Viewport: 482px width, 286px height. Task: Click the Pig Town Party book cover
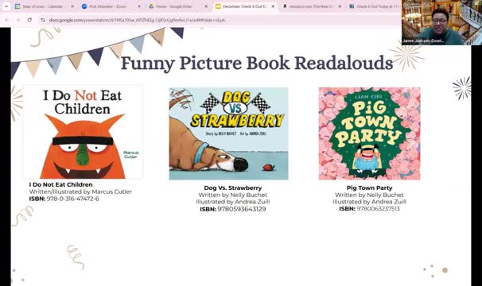coord(369,133)
